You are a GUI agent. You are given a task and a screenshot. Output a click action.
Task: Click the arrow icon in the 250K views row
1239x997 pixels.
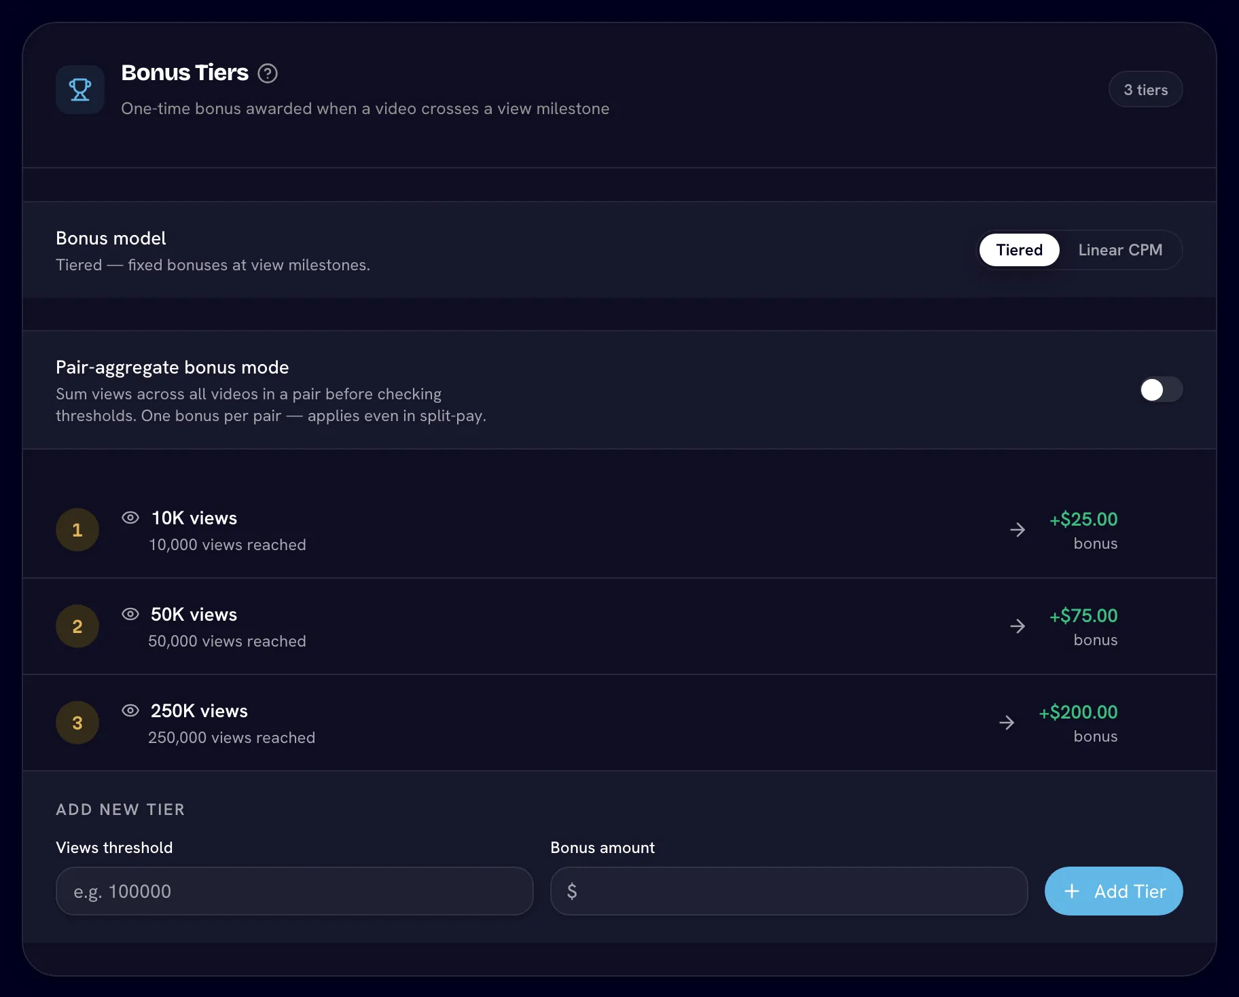click(x=1007, y=723)
